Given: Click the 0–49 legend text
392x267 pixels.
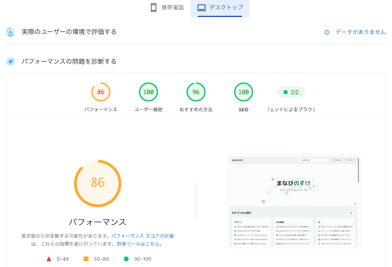Looking at the screenshot, I should (63, 259).
